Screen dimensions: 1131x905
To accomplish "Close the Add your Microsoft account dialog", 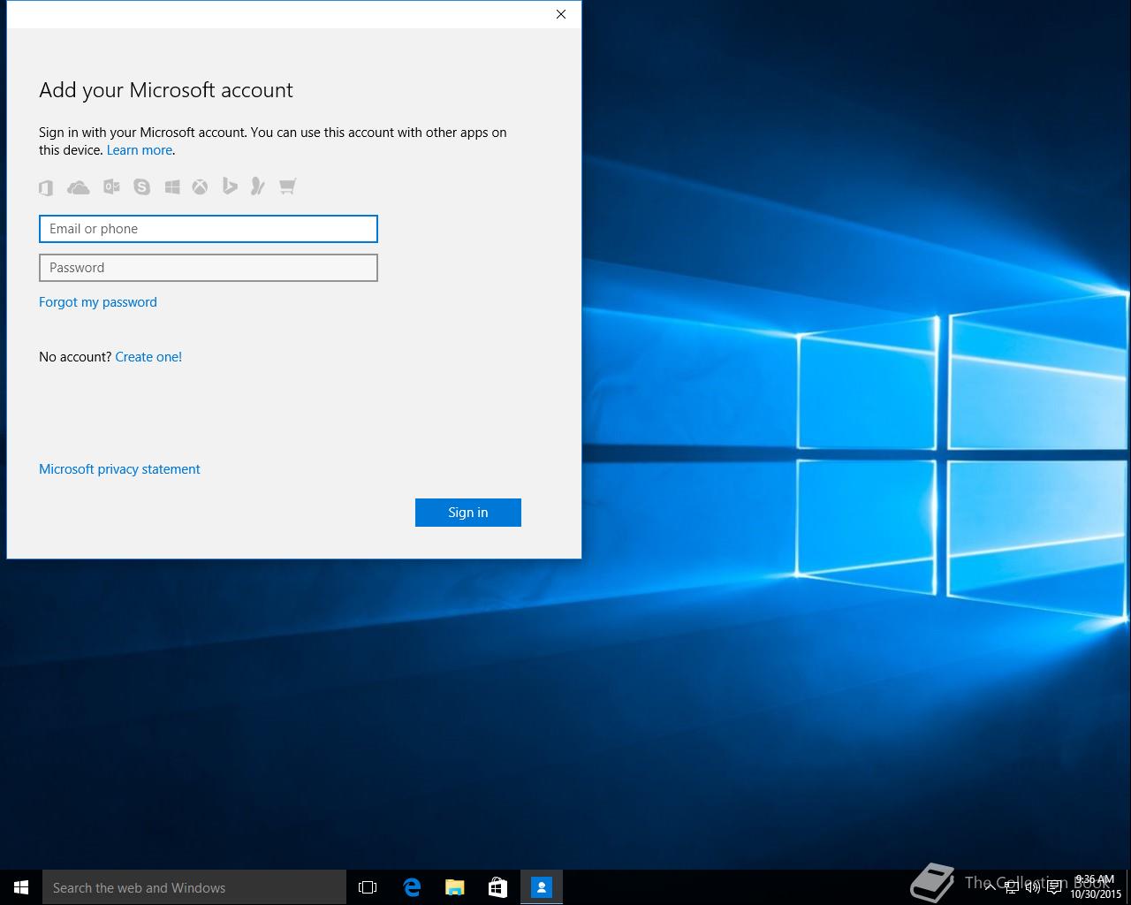I will 561,14.
